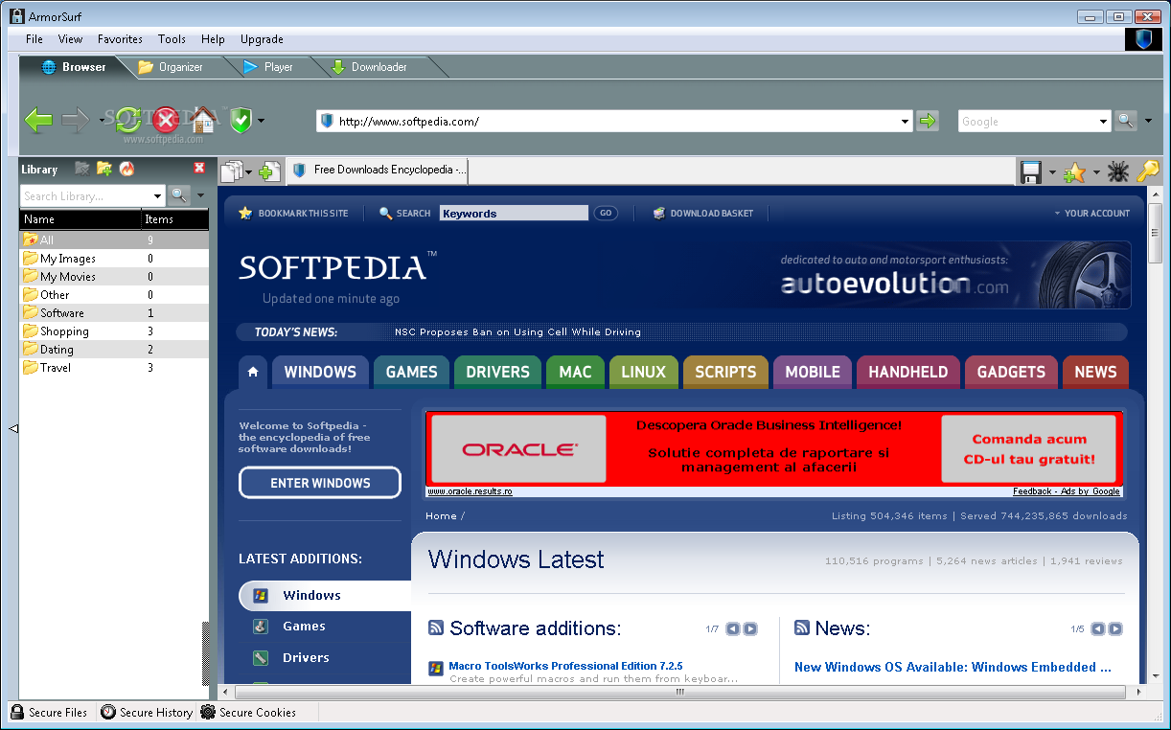Open Secure Files in the status bar
The width and height of the screenshot is (1171, 730).
pyautogui.click(x=49, y=712)
